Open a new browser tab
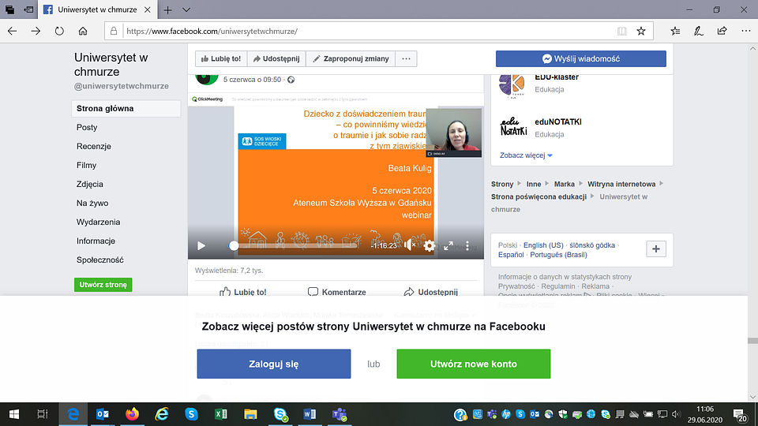The image size is (758, 426). click(x=167, y=9)
